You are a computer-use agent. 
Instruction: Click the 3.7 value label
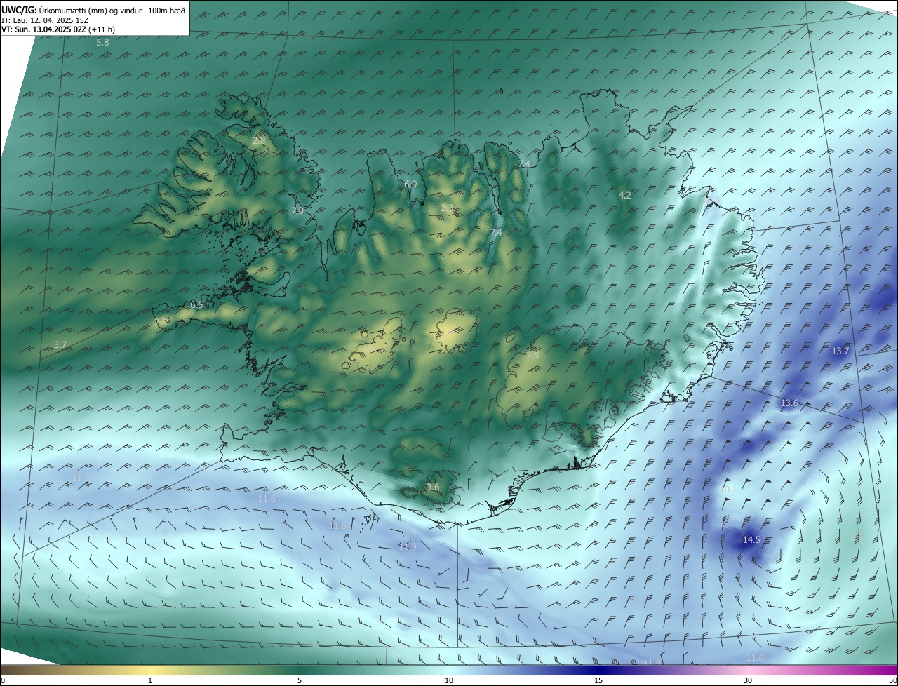[x=60, y=345]
